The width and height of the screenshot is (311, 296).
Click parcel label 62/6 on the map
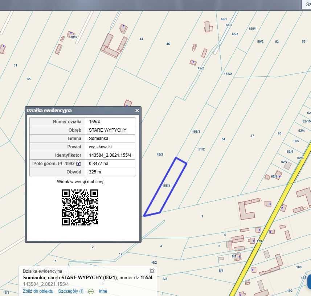tap(290, 152)
